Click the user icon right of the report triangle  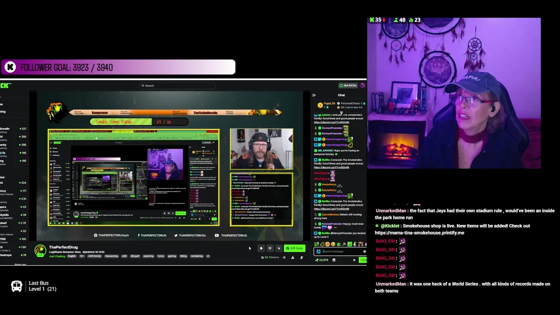301,257
